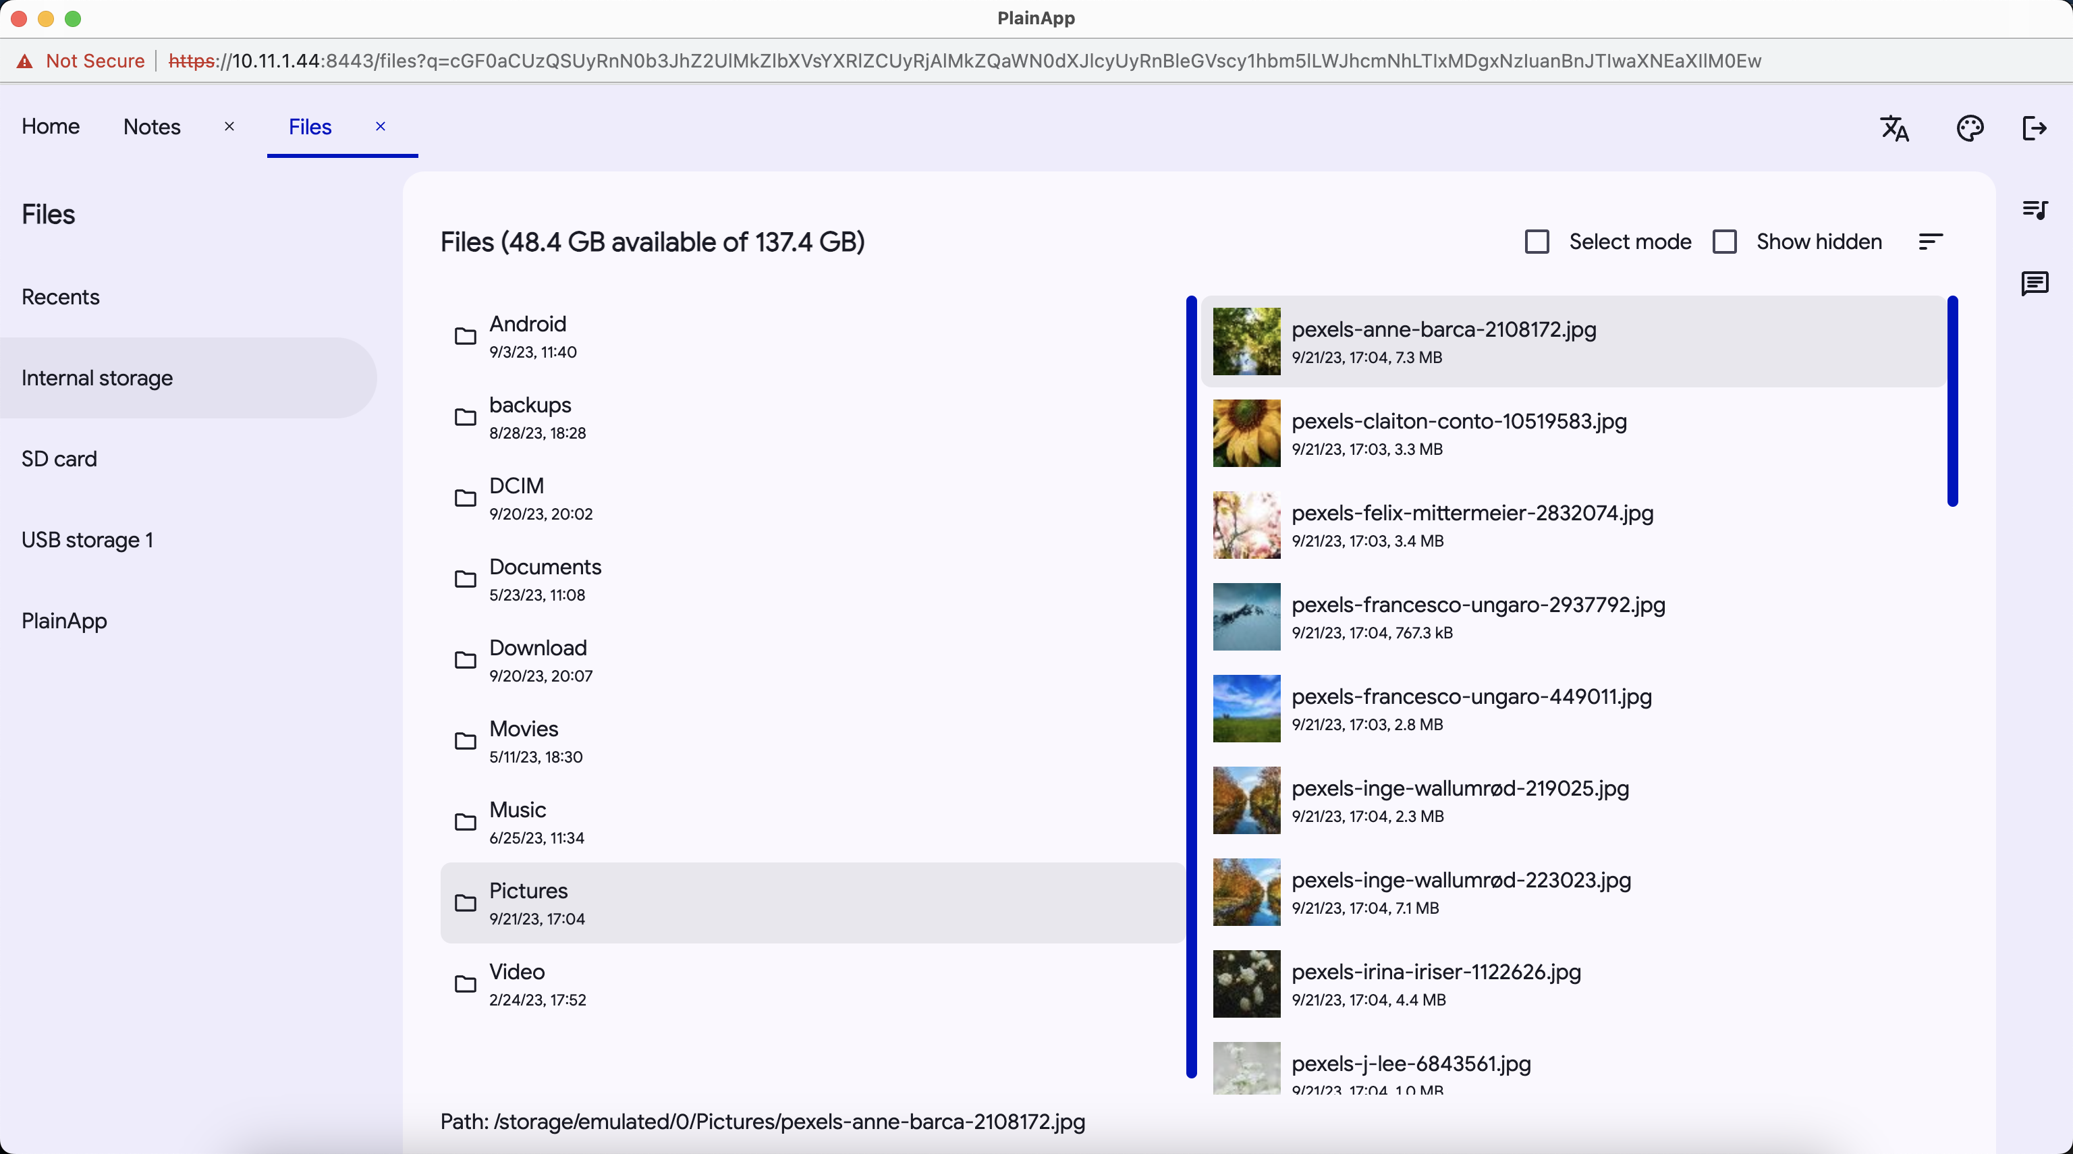This screenshot has height=1154, width=2073.
Task: Open the audio playlist icon
Action: [2035, 210]
